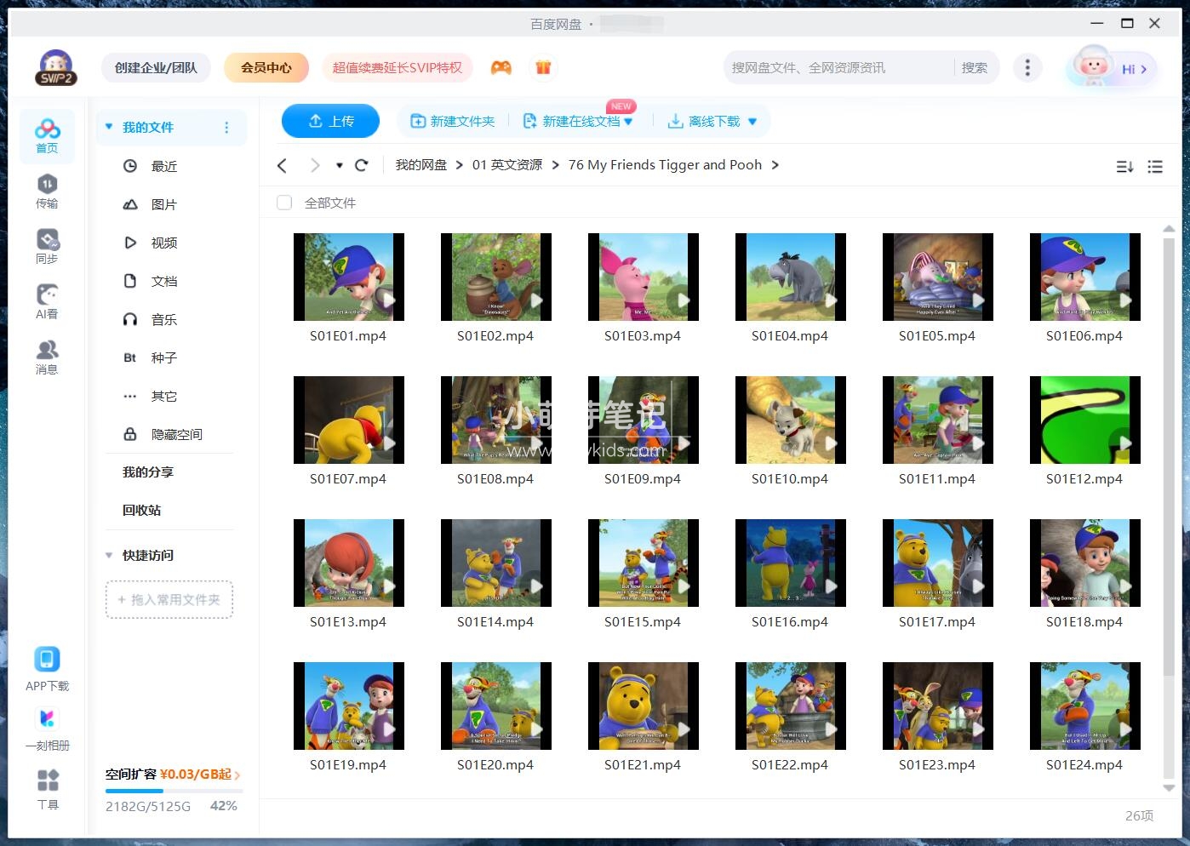The height and width of the screenshot is (846, 1190).
Task: Play the S01E01.mp4 video thumbnail
Action: pyautogui.click(x=348, y=277)
